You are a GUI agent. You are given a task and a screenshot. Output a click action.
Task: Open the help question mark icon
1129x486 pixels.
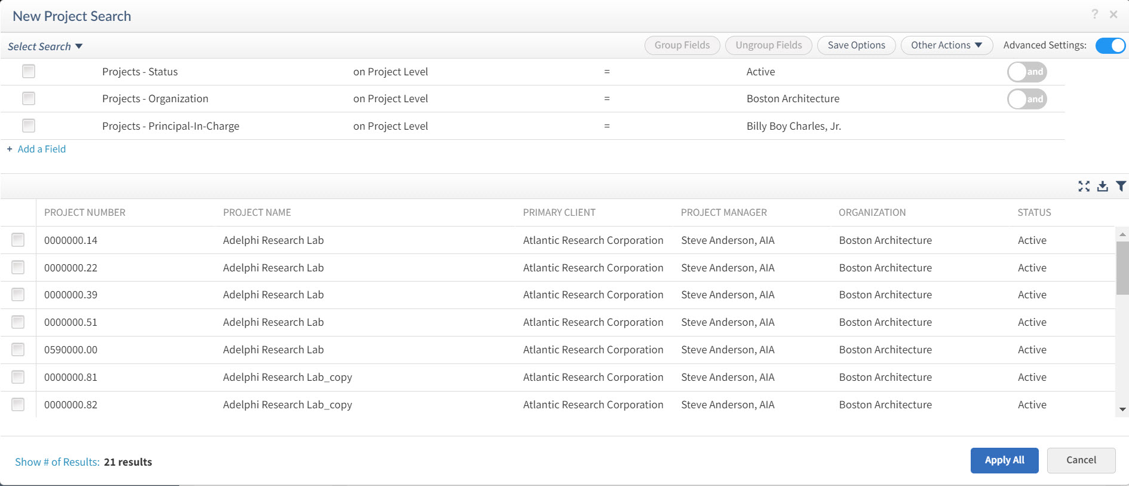1094,14
